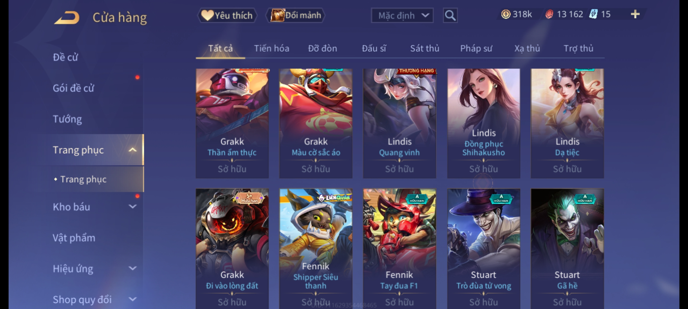
Task: Open the Mặc định sort dropdown
Action: 402,15
